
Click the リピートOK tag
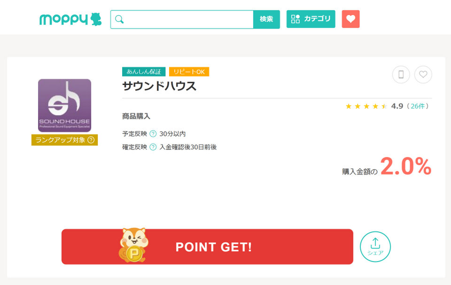pos(189,72)
